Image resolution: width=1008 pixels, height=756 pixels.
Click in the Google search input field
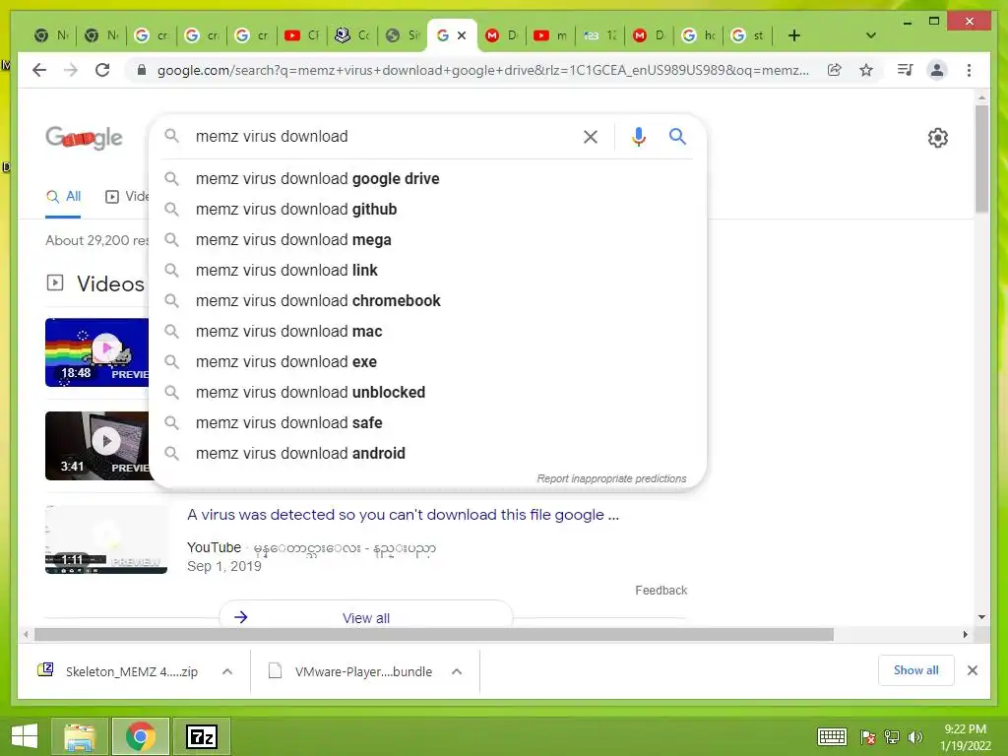(383, 136)
